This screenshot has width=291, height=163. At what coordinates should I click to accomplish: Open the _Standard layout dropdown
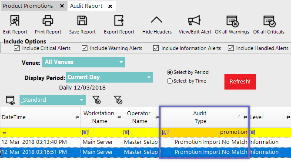(53, 100)
